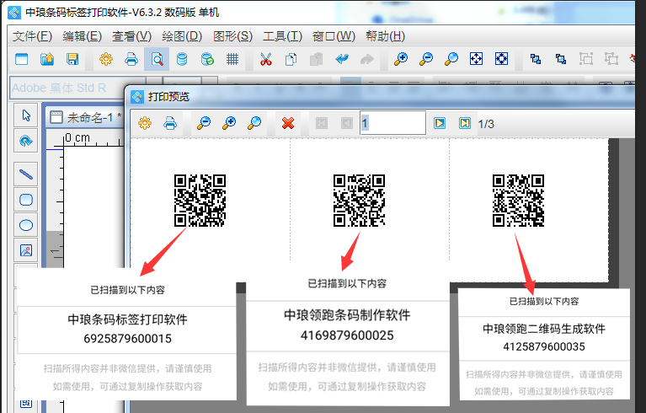Click printer icon in print preview window
The height and width of the screenshot is (413, 646).
[x=169, y=123]
